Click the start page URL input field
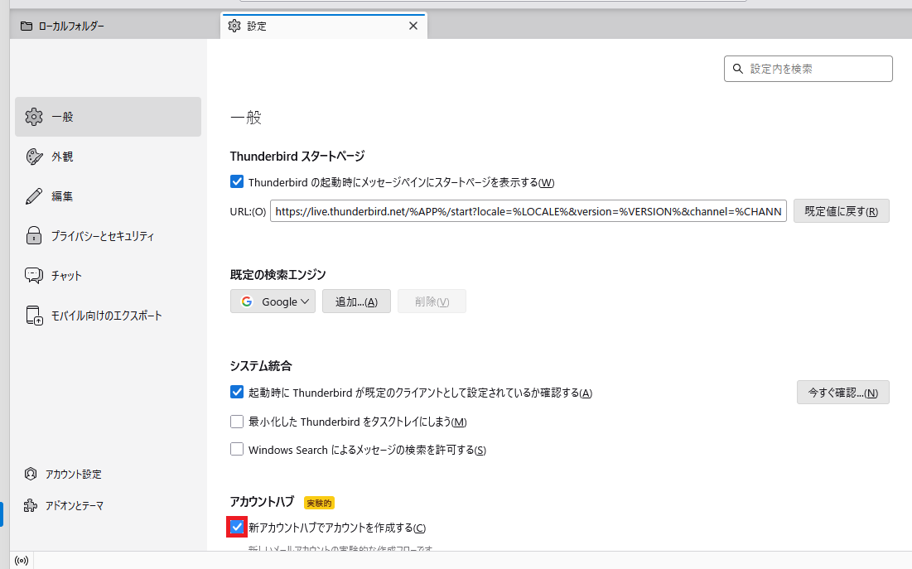 (528, 211)
